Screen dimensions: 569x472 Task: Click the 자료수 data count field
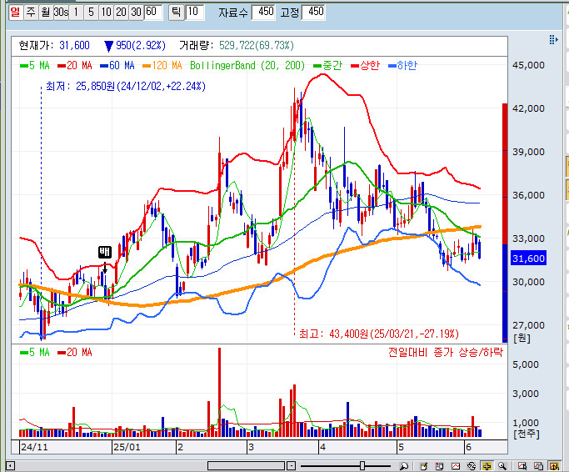tap(263, 13)
